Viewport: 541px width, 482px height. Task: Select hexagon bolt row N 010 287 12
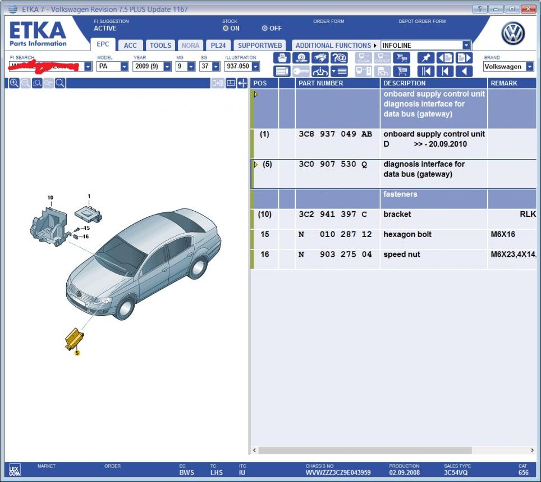click(393, 234)
